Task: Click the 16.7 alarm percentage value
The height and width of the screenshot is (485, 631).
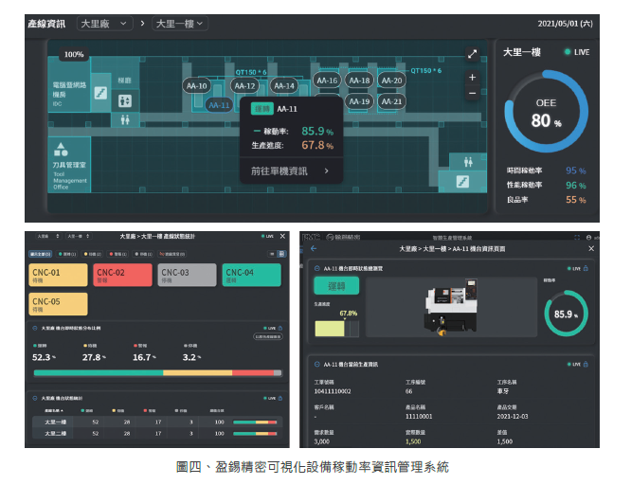Action: coord(144,357)
